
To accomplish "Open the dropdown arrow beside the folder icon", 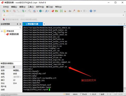I will tap(10, 11).
